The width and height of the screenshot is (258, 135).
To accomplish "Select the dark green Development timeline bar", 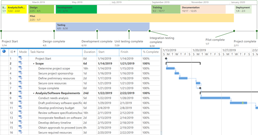I will (x=76, y=10).
